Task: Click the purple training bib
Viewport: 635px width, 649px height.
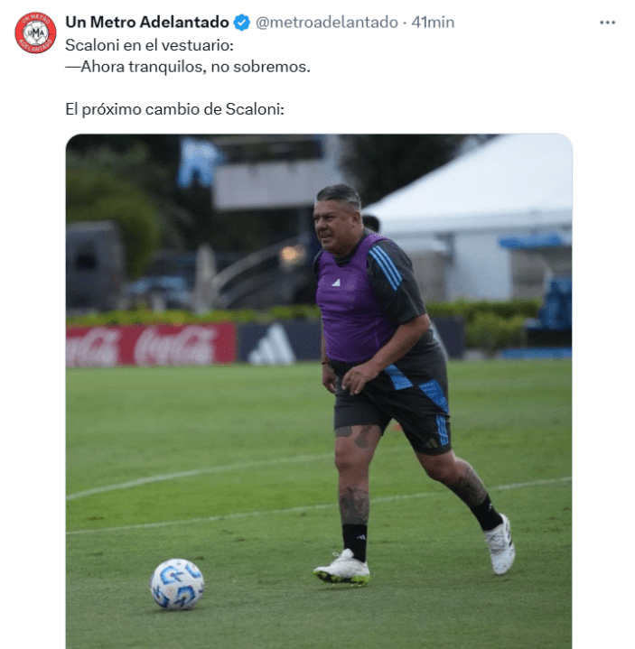Action: click(352, 300)
